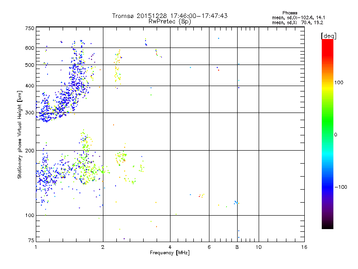Click the 'Phases' statistics heading

click(290, 13)
